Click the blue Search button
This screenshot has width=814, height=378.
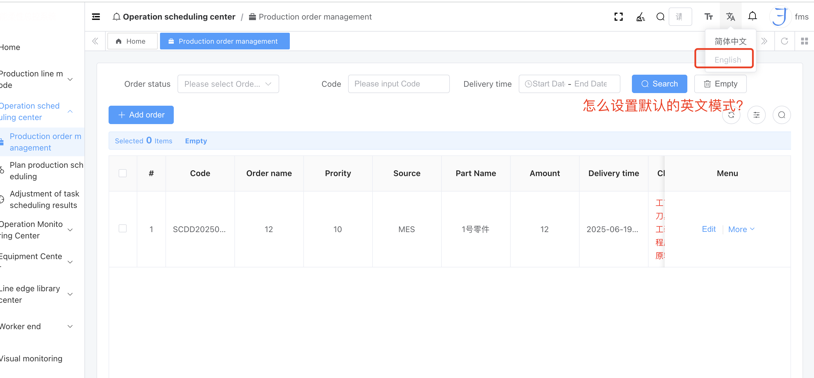[659, 84]
